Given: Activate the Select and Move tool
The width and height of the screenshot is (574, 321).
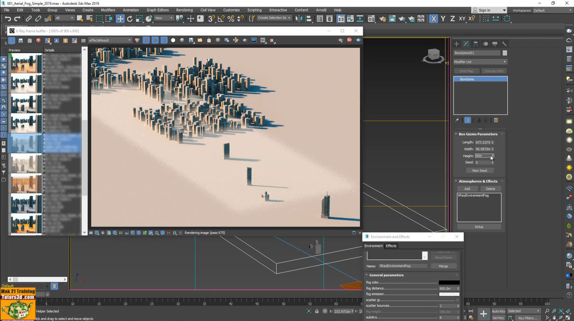Looking at the screenshot, I should tap(120, 19).
